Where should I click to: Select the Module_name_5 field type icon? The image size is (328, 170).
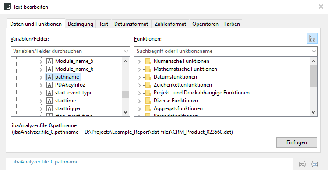point(49,61)
